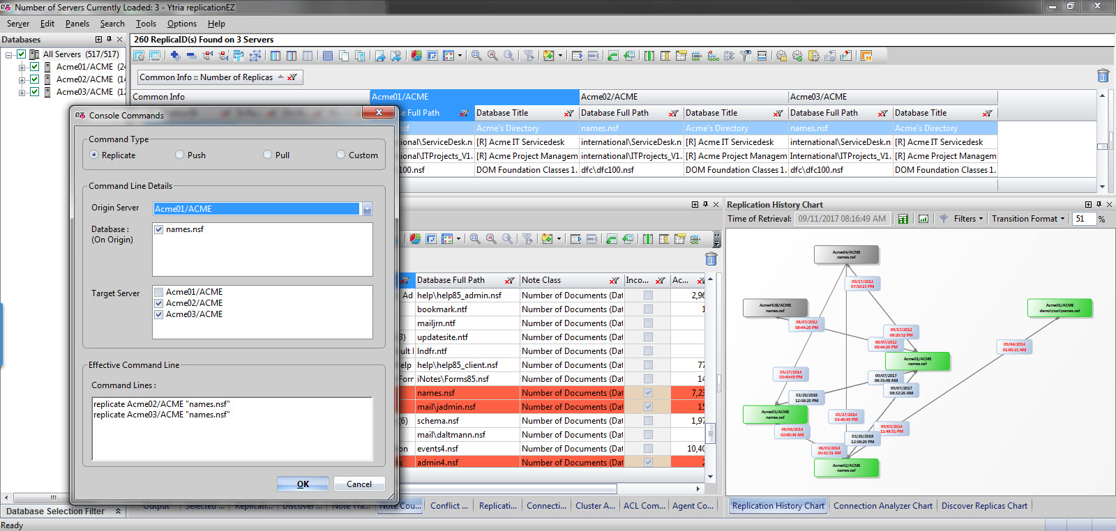Click the transition percentage field showing 51

point(1085,219)
